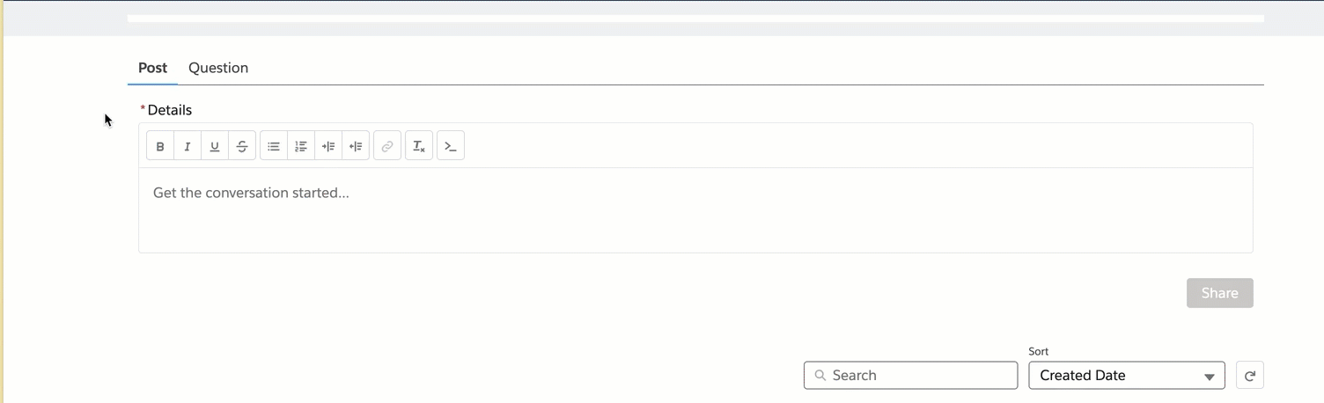The height and width of the screenshot is (403, 1324).
Task: Click into the feed Search field
Action: [920, 376]
